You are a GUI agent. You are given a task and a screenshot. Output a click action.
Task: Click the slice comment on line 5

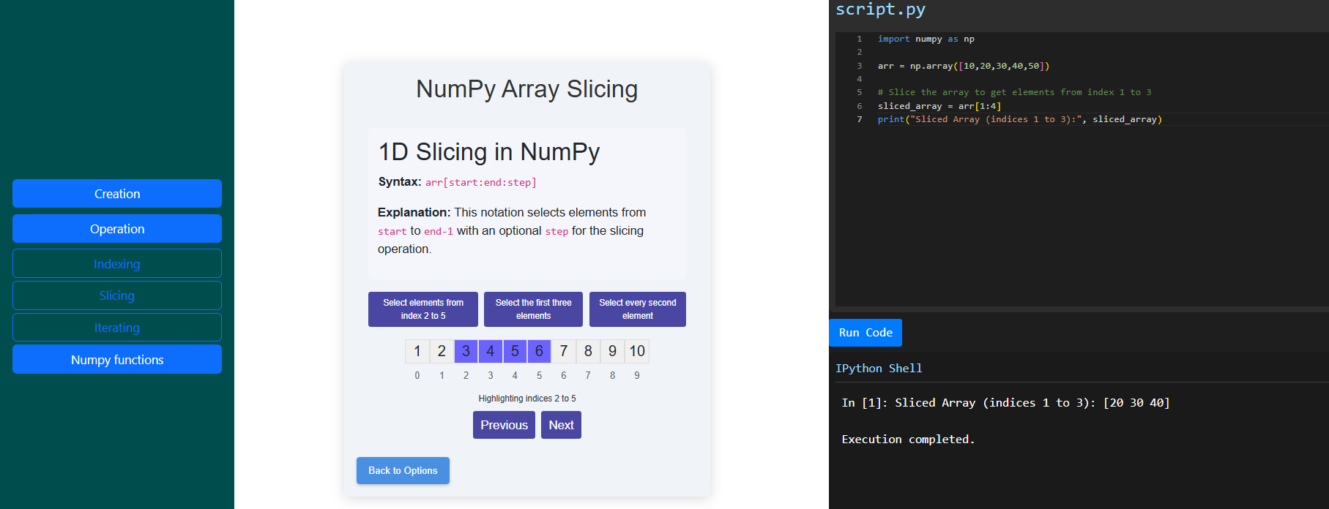(1014, 92)
